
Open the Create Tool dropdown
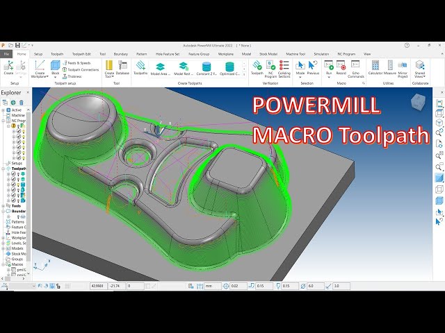point(113,76)
